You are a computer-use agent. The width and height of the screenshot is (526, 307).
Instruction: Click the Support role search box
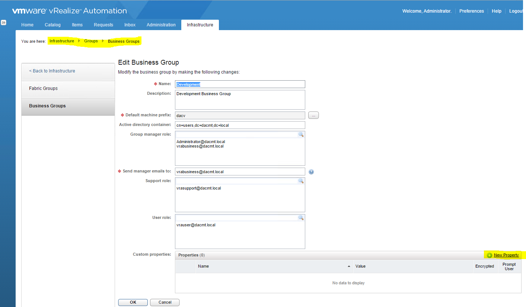click(236, 181)
